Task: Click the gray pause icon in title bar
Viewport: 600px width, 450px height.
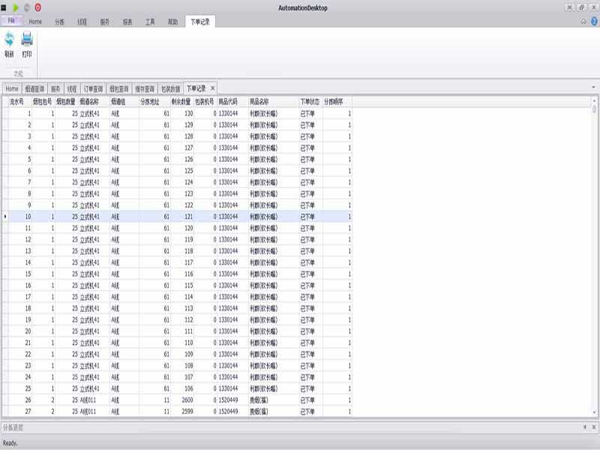Action: 27,7
